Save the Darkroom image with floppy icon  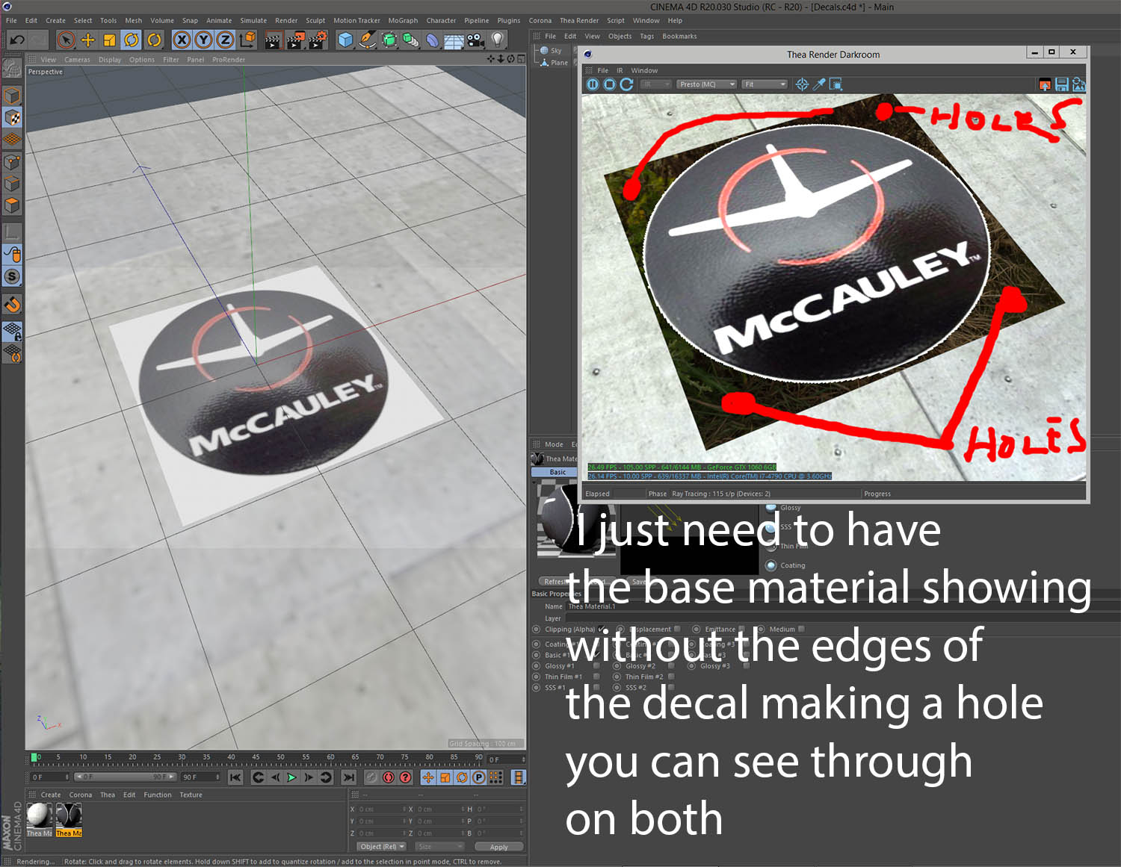1062,84
